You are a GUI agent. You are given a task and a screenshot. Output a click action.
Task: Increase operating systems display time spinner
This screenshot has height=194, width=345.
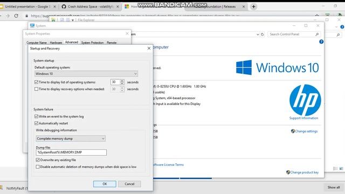pos(122,80)
